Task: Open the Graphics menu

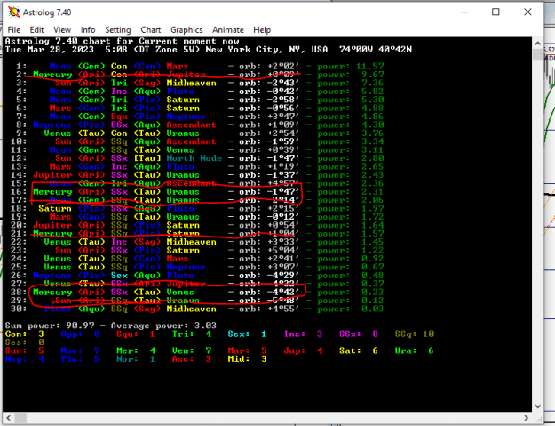Action: [x=186, y=30]
